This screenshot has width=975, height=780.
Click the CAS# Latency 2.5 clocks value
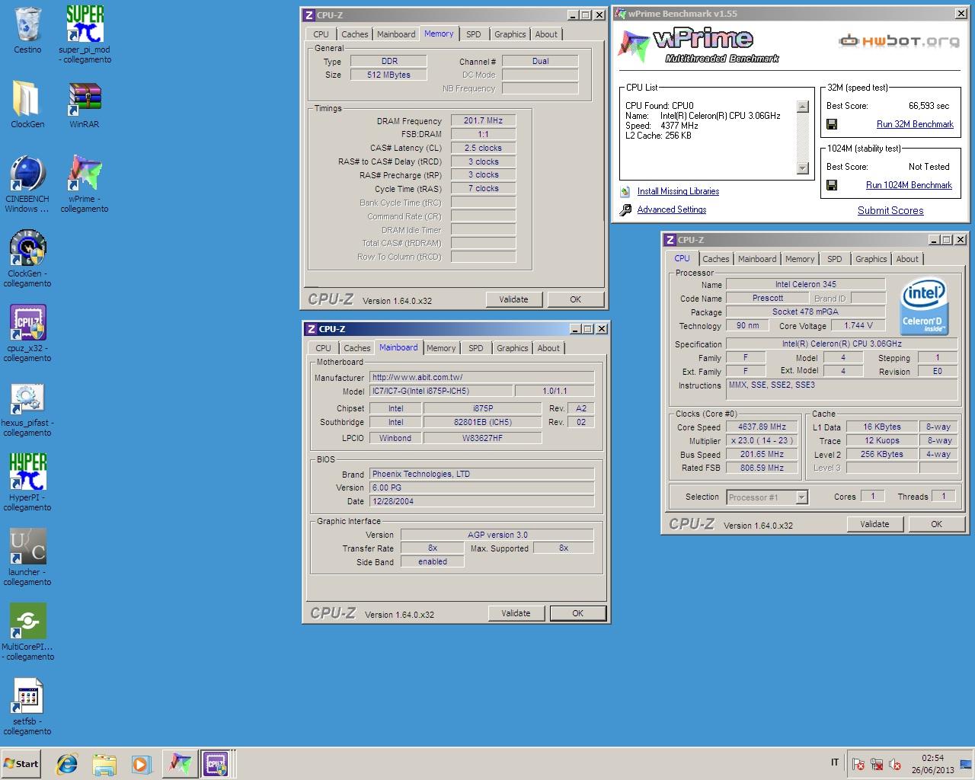pos(483,149)
